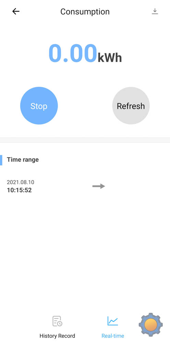Image resolution: width=170 pixels, height=344 pixels.
Task: Tap the start time 10:15:52
Action: coord(19,190)
